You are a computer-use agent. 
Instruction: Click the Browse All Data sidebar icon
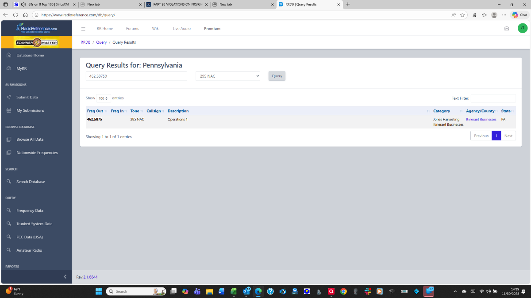[9, 140]
